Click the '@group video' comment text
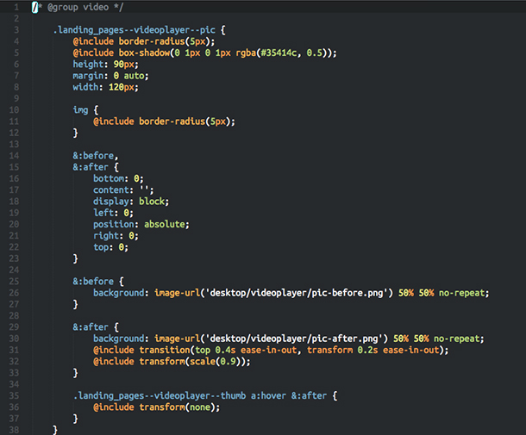 [78, 7]
